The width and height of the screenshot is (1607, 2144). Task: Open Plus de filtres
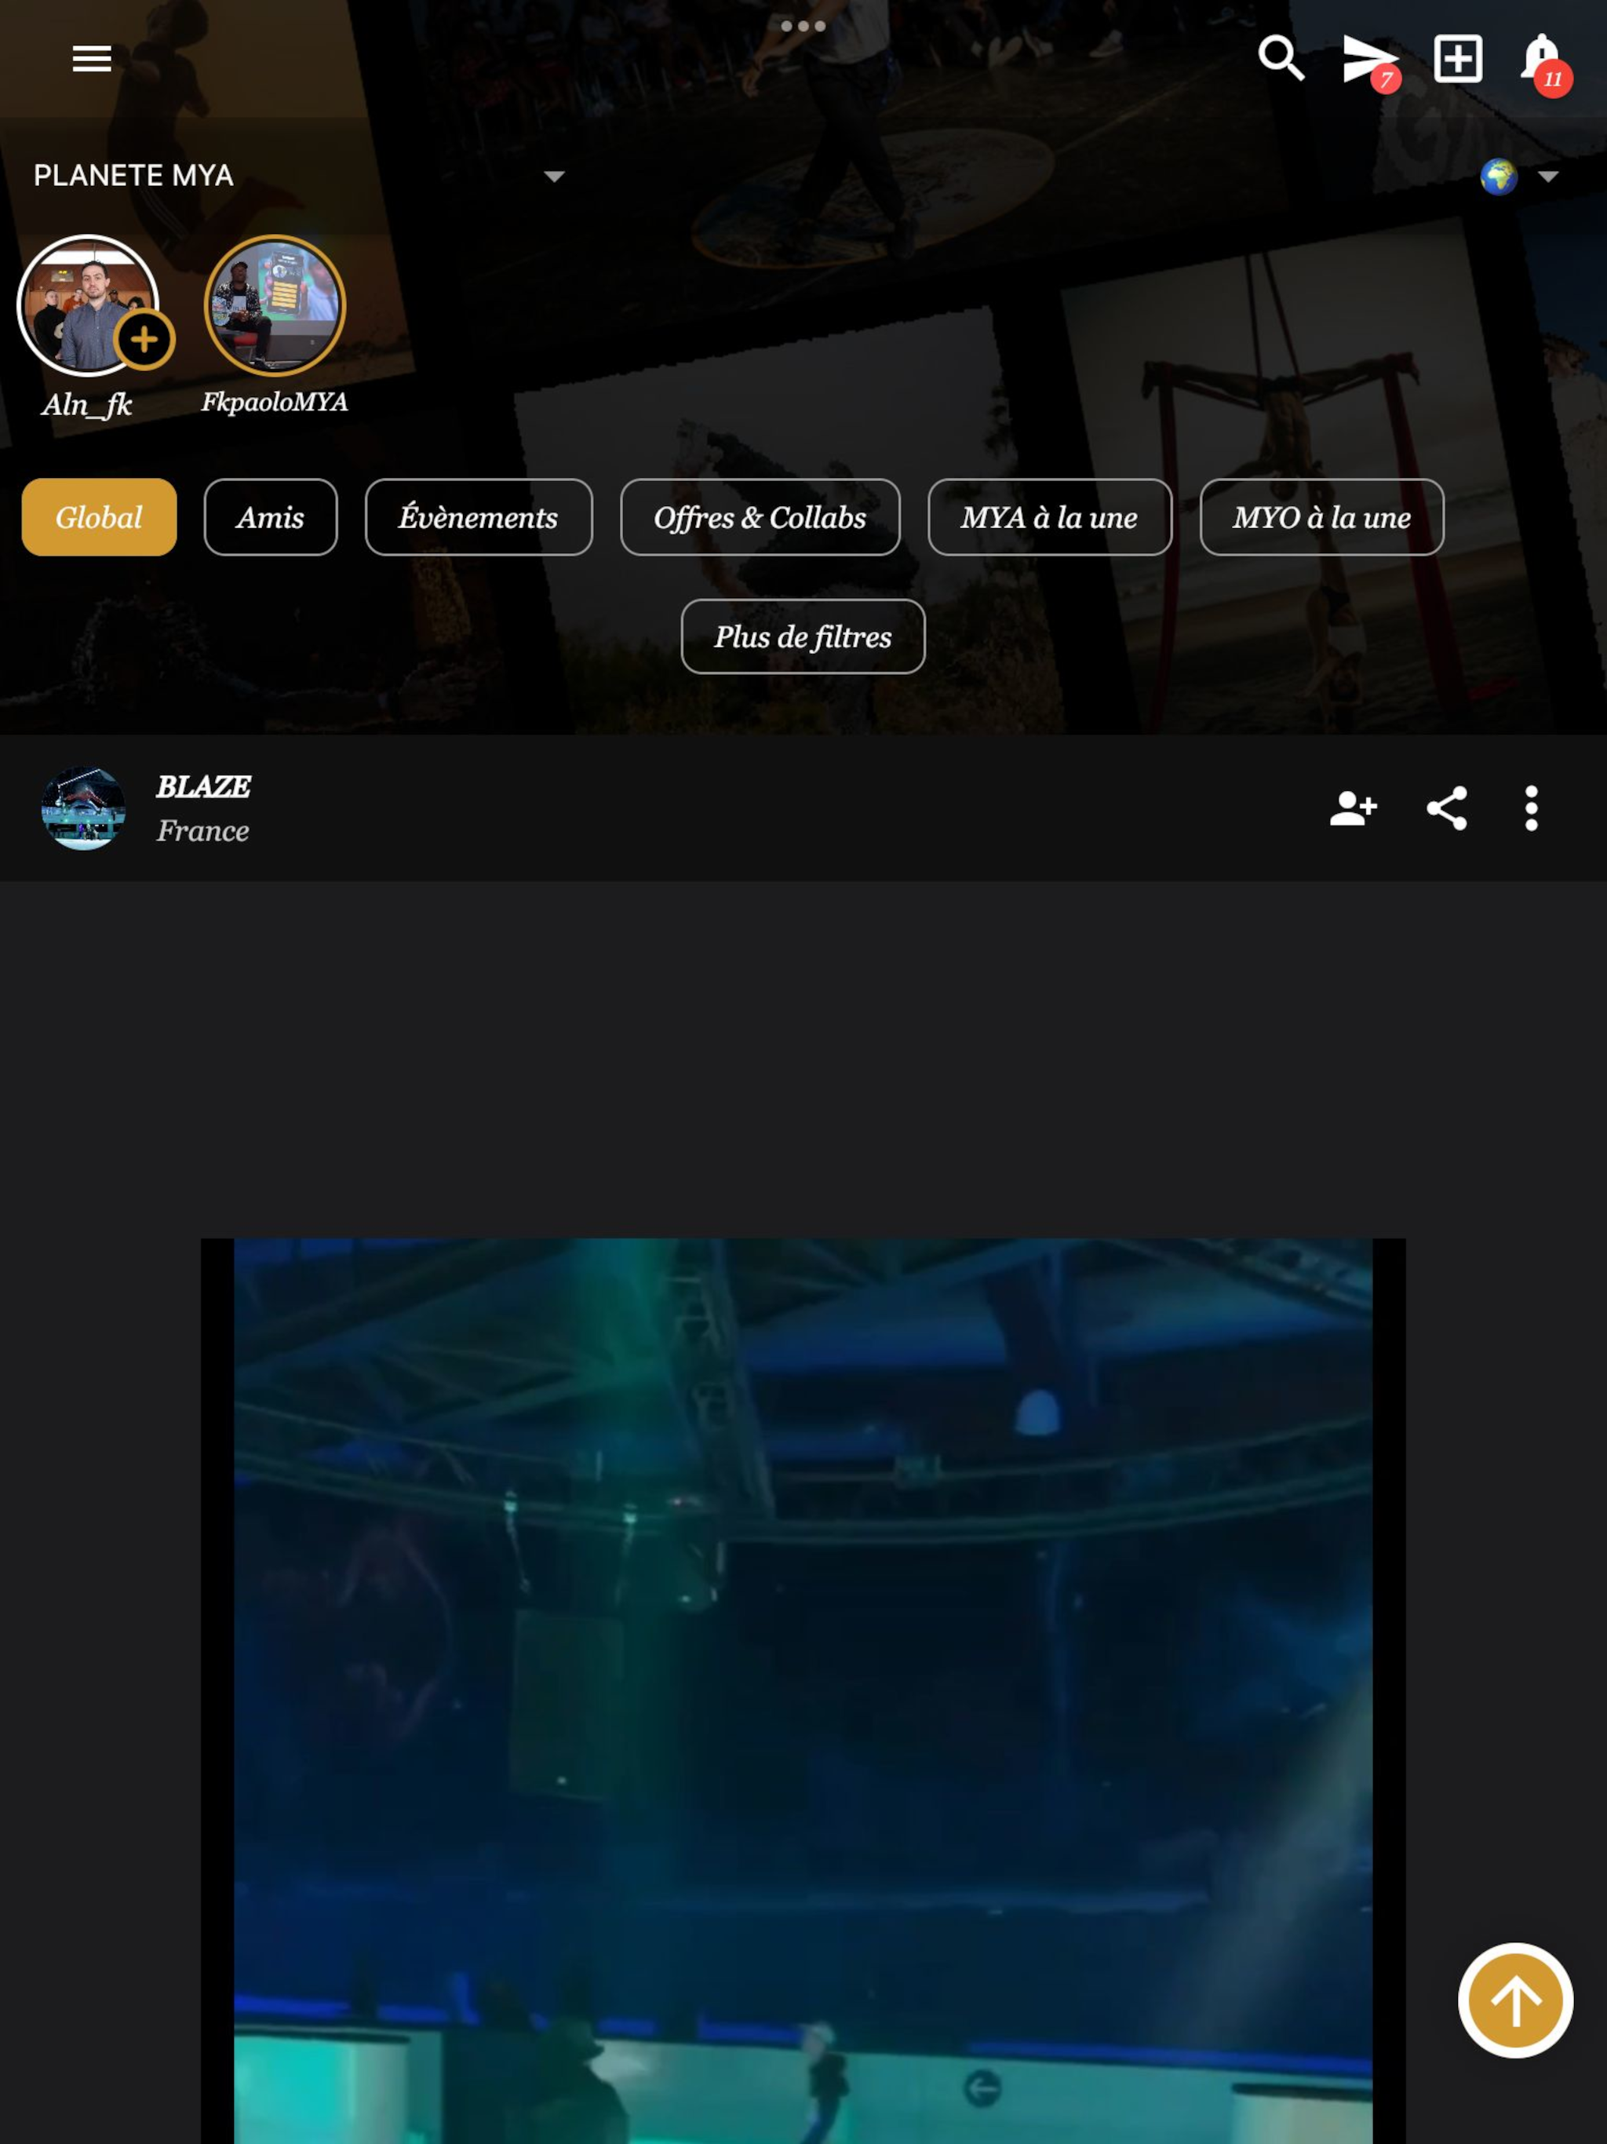click(x=803, y=636)
